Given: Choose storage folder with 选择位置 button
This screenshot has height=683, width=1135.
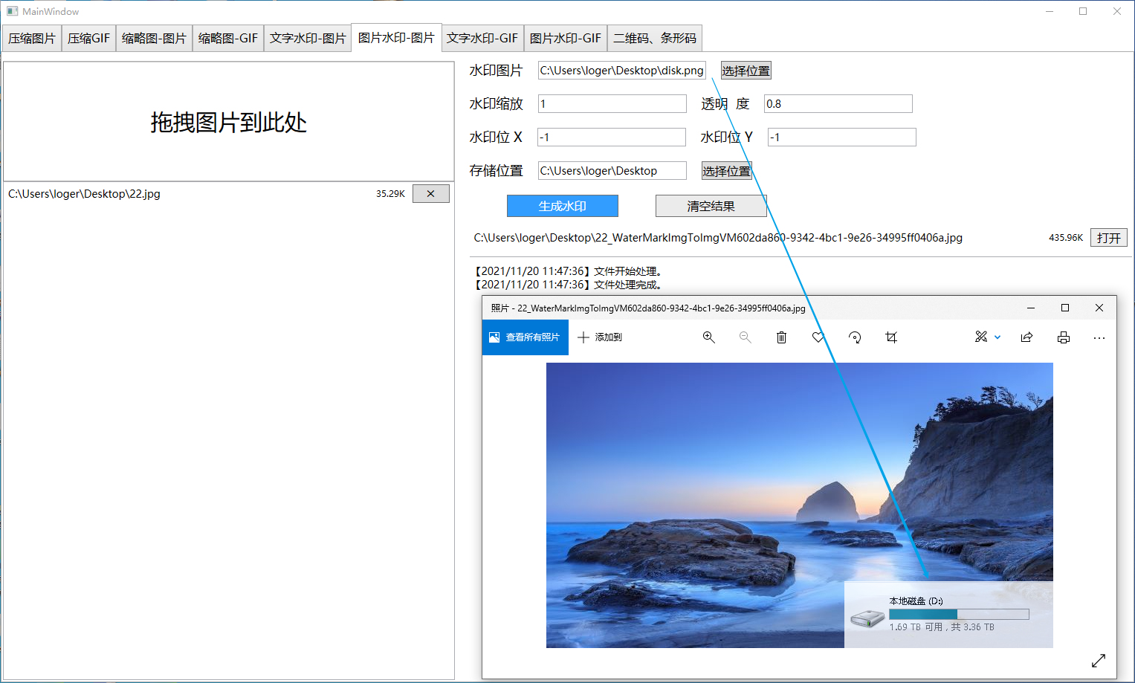Looking at the screenshot, I should [727, 171].
